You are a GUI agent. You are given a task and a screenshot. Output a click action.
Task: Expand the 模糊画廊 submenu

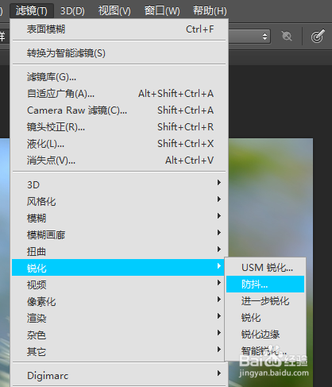[119, 234]
